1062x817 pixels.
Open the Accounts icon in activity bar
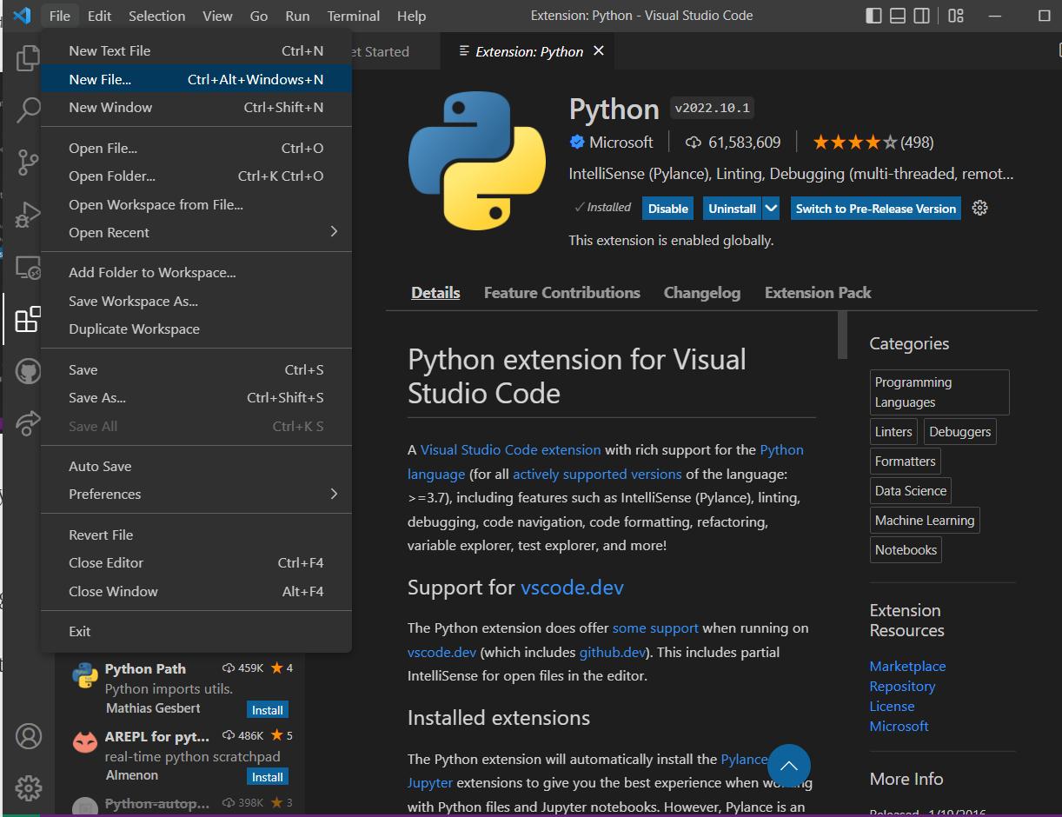coord(29,736)
